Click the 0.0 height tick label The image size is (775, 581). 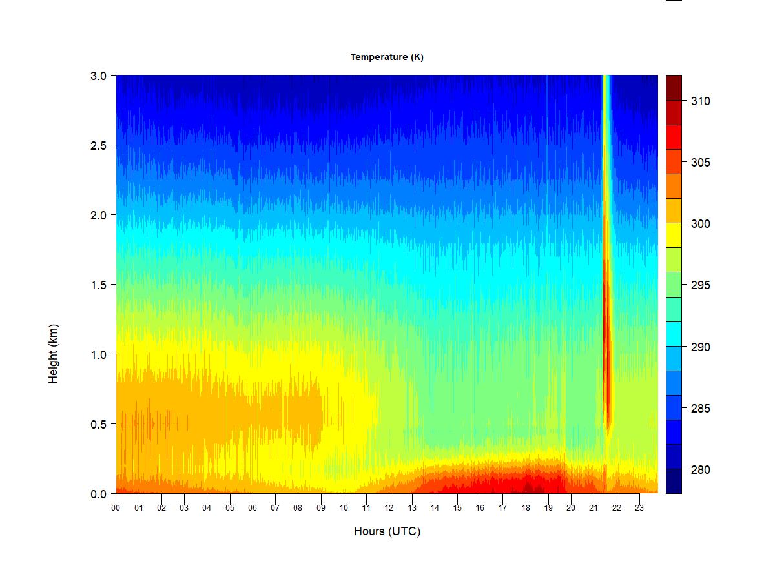(98, 494)
